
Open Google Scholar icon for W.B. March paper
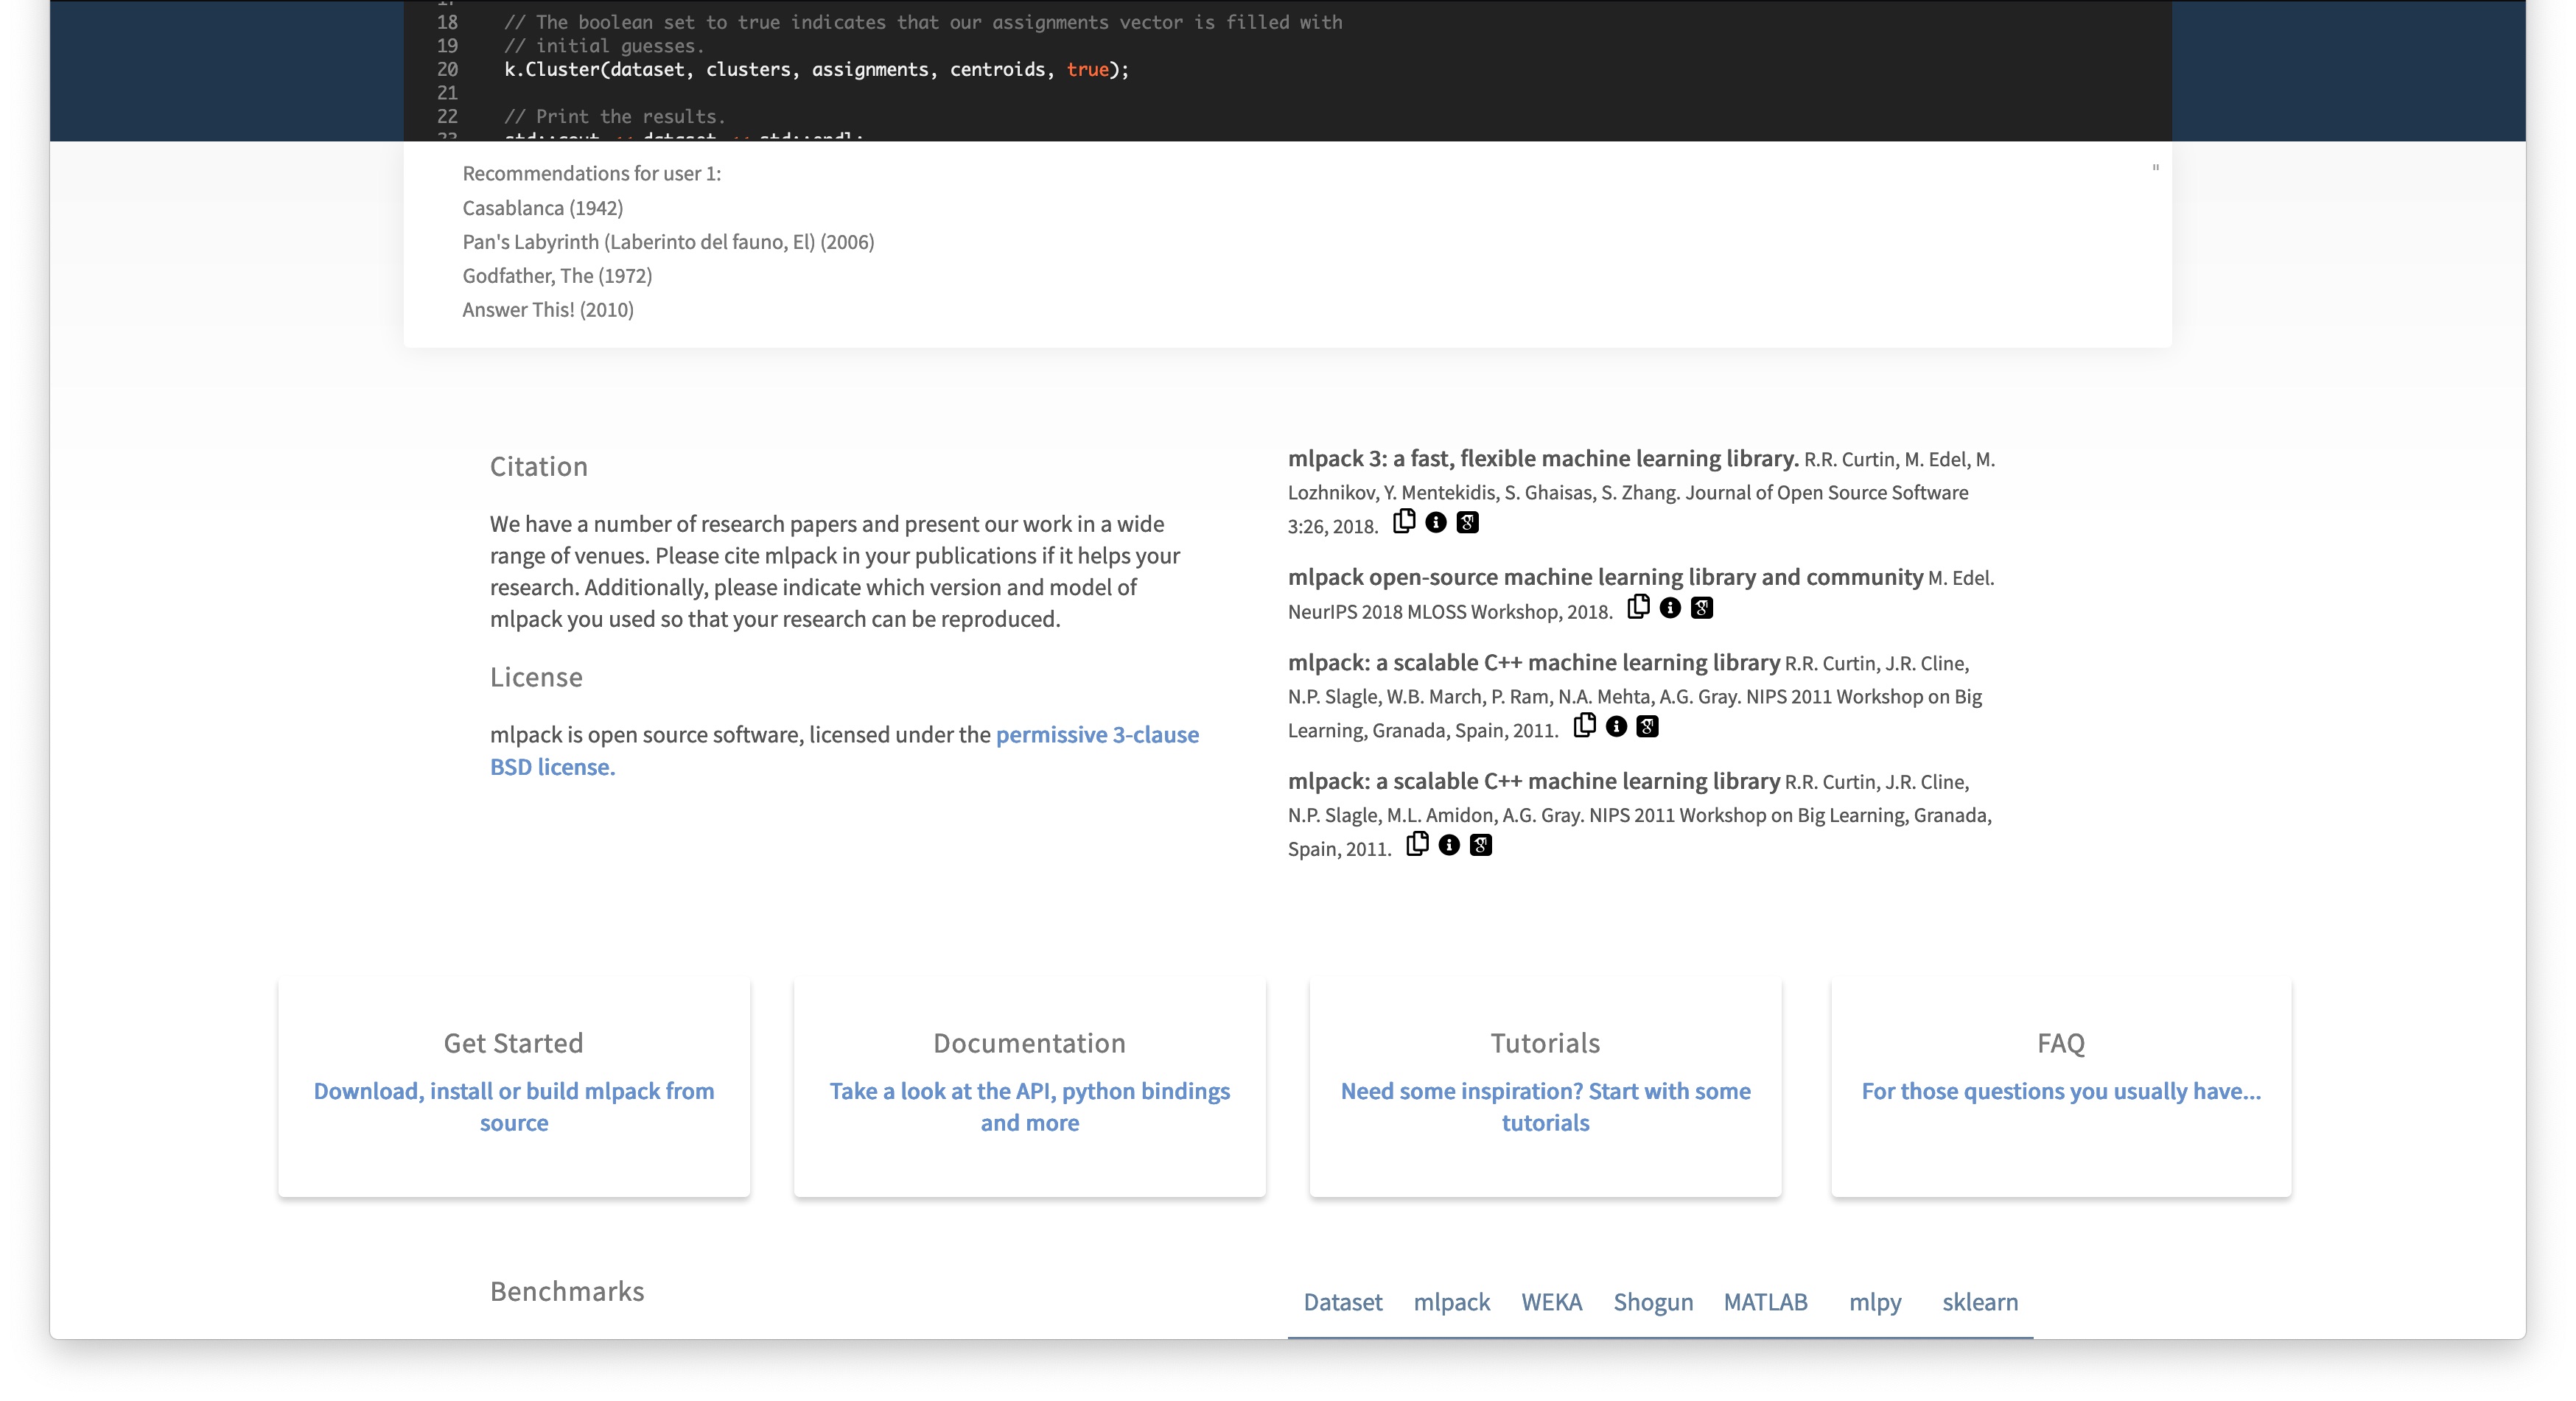tap(1648, 726)
